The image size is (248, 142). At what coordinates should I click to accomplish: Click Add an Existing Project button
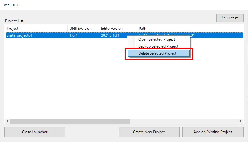[213, 132]
